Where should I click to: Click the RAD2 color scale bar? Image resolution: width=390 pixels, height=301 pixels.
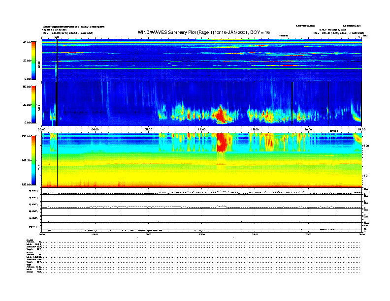coord(33,60)
